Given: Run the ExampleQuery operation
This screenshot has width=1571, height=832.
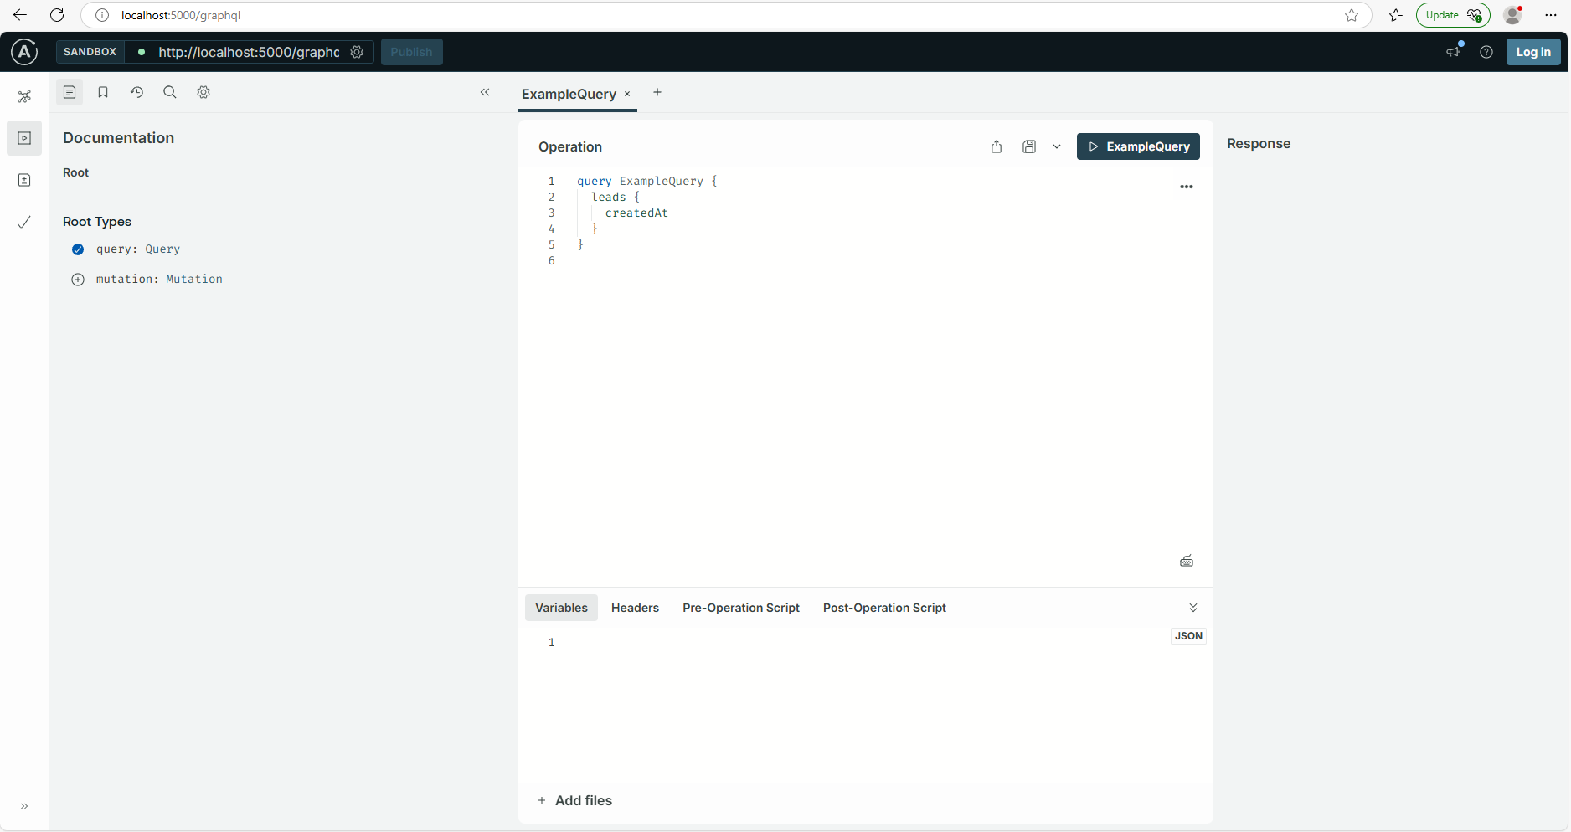Looking at the screenshot, I should click(x=1138, y=146).
